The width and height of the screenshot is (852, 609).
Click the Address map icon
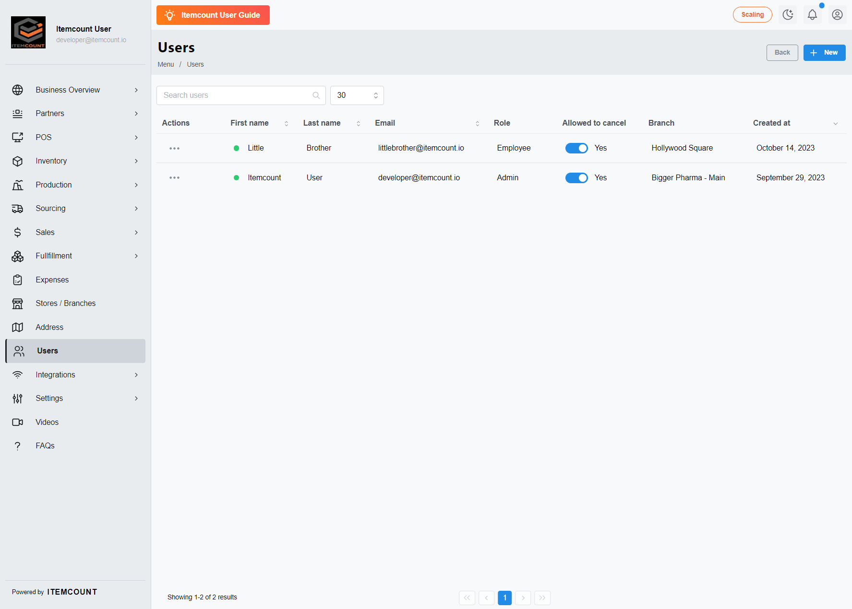point(18,328)
